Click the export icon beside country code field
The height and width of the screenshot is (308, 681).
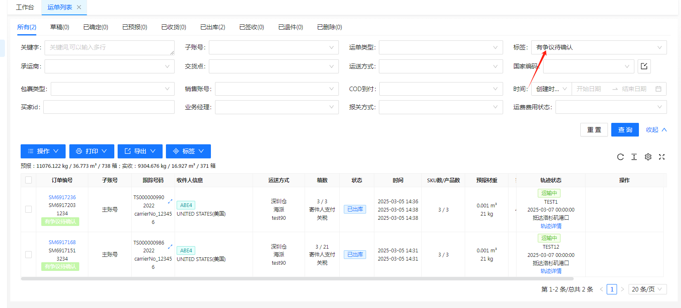(644, 66)
